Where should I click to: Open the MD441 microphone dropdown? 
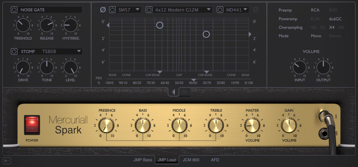point(236,10)
